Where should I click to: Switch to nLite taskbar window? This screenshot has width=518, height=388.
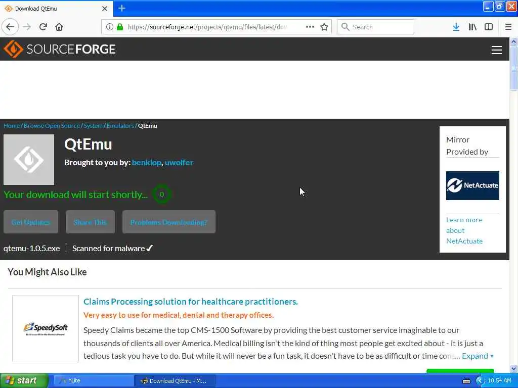tap(94, 381)
